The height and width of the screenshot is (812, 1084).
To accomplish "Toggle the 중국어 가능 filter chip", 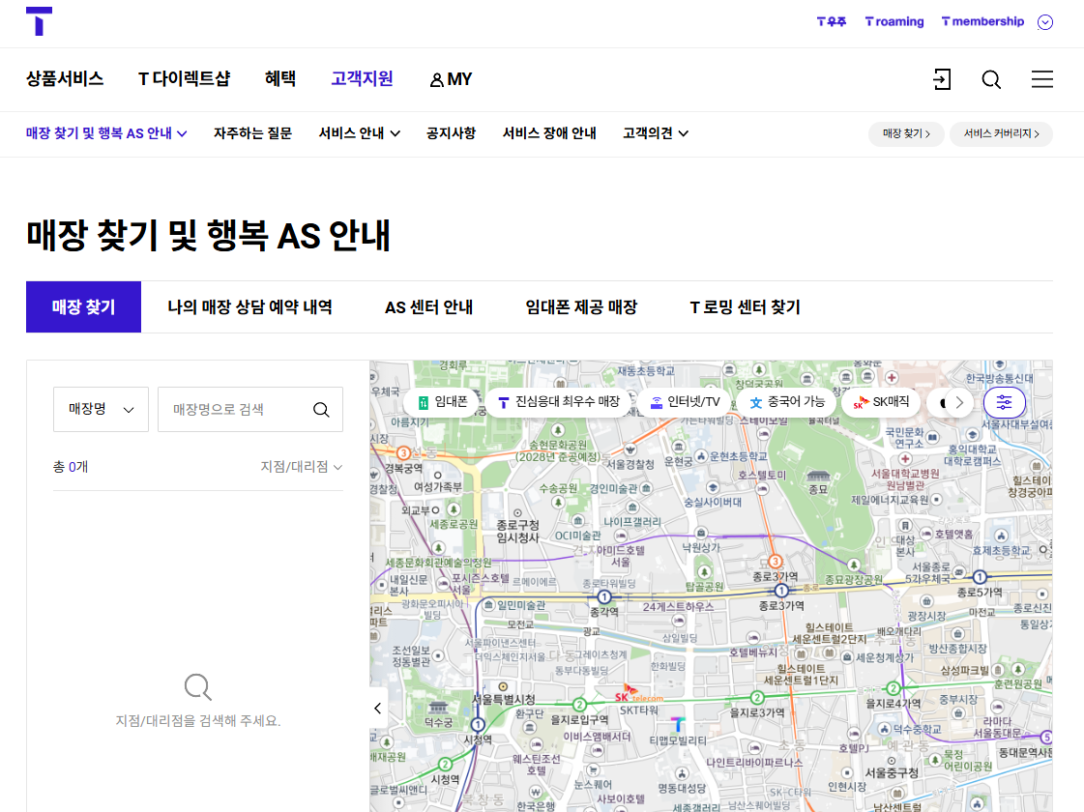I will click(x=787, y=402).
